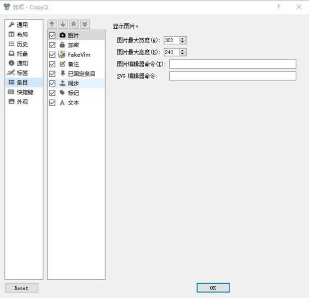Image resolution: width=309 pixels, height=298 pixels.
Task: Toggle the 备注 plugin checkbox
Action: point(52,64)
